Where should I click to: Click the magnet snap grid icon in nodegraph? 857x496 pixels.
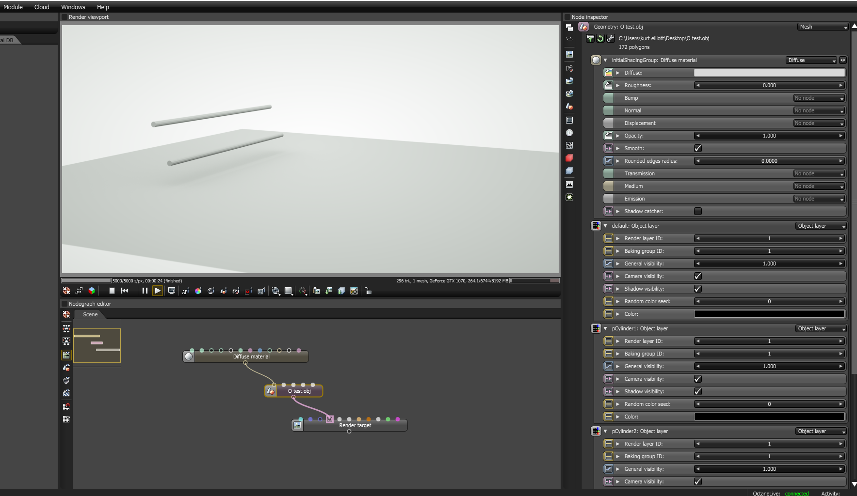click(66, 406)
